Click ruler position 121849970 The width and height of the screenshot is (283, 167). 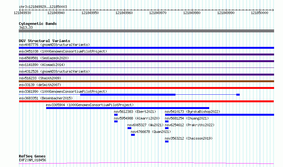[158, 13]
